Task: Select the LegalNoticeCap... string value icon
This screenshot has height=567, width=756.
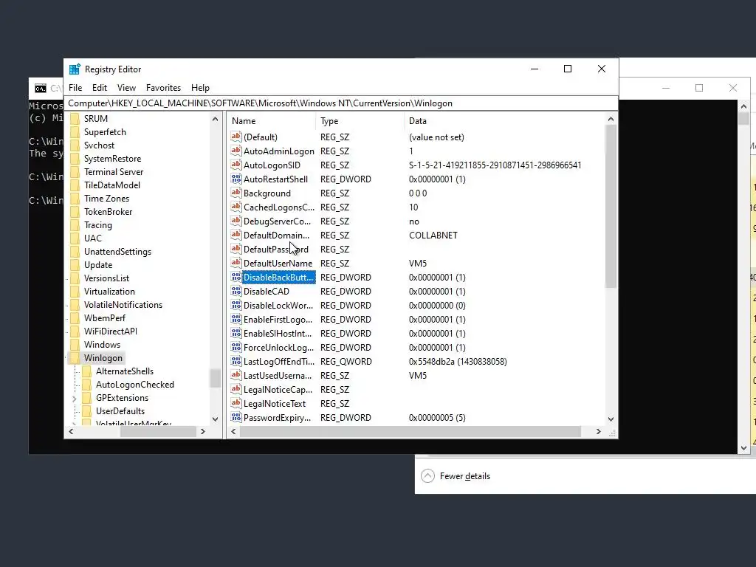Action: pyautogui.click(x=236, y=389)
